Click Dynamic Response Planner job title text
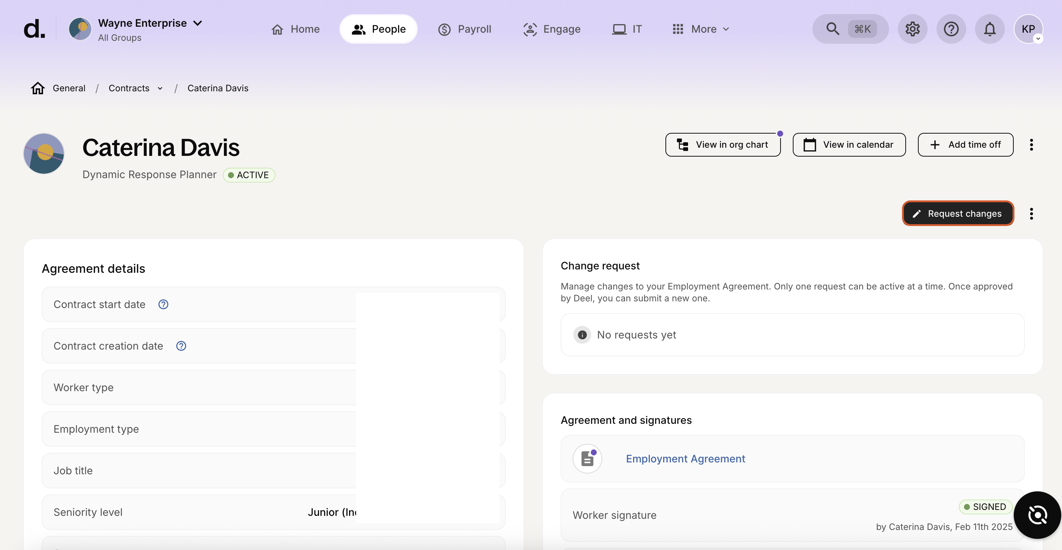This screenshot has height=550, width=1062. 149,175
